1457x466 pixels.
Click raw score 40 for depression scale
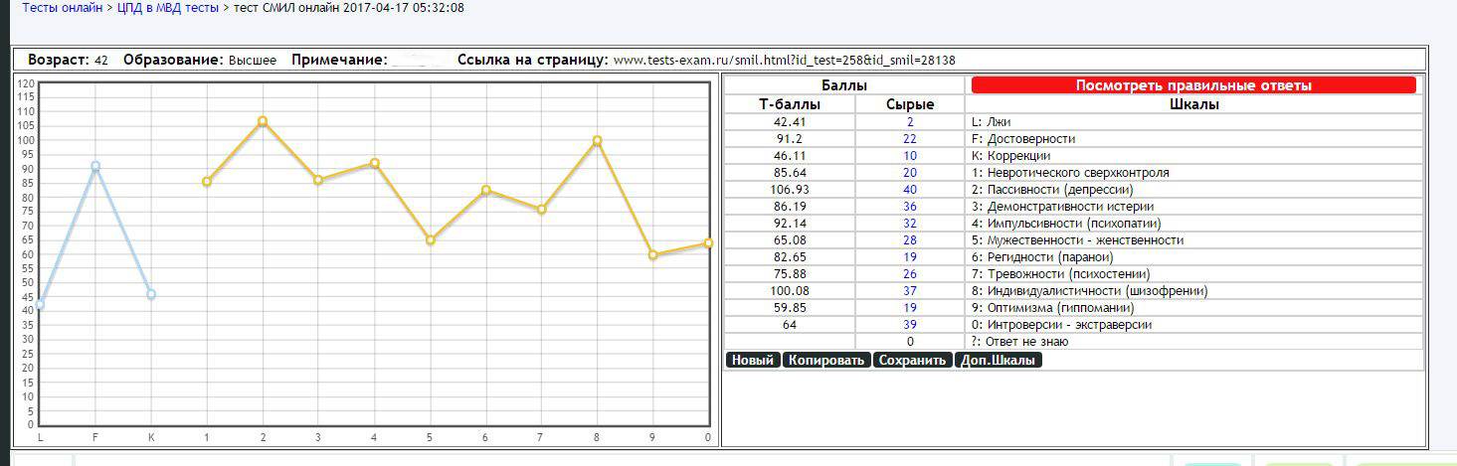click(909, 190)
